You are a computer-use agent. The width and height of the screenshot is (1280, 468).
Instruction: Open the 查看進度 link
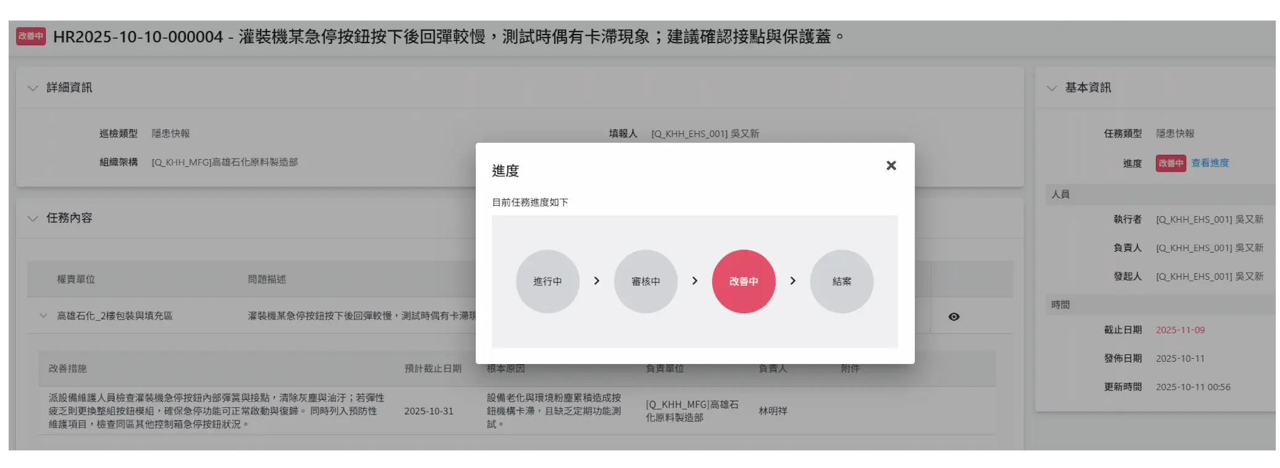point(1210,163)
